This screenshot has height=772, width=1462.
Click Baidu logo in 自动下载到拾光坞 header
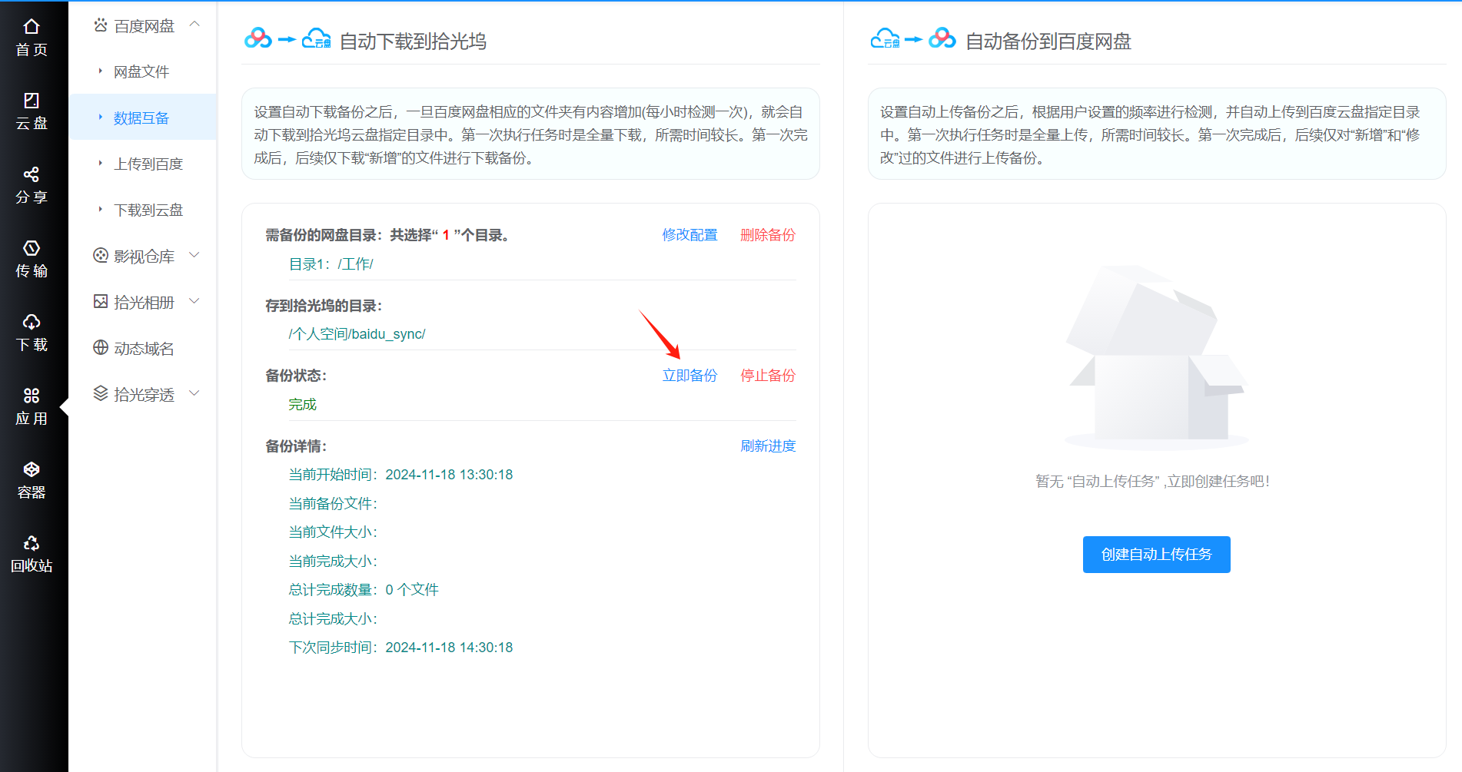click(258, 38)
